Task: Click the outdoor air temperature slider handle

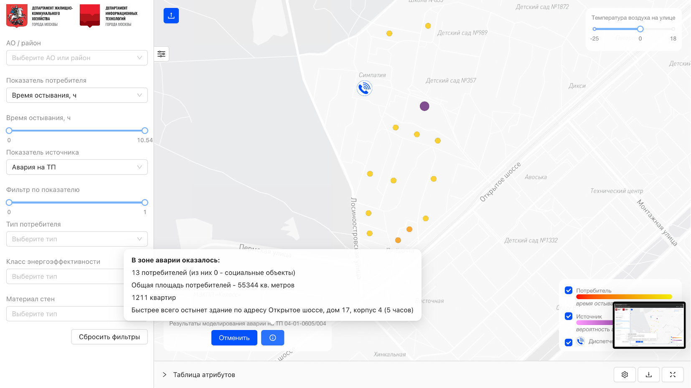Action: tap(640, 29)
